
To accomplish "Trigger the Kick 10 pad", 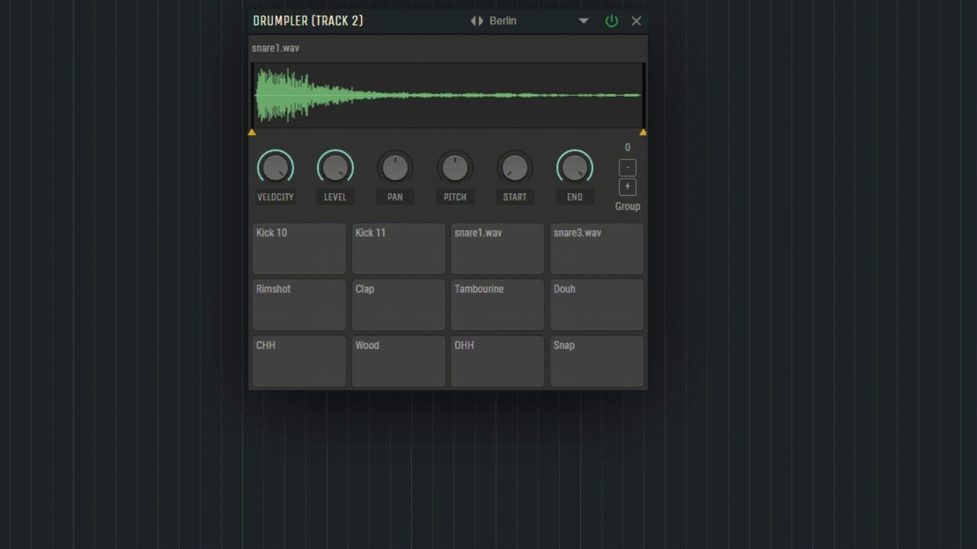I will click(299, 249).
